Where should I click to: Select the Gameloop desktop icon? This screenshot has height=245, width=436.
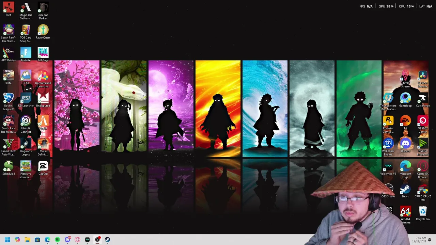pos(405,100)
